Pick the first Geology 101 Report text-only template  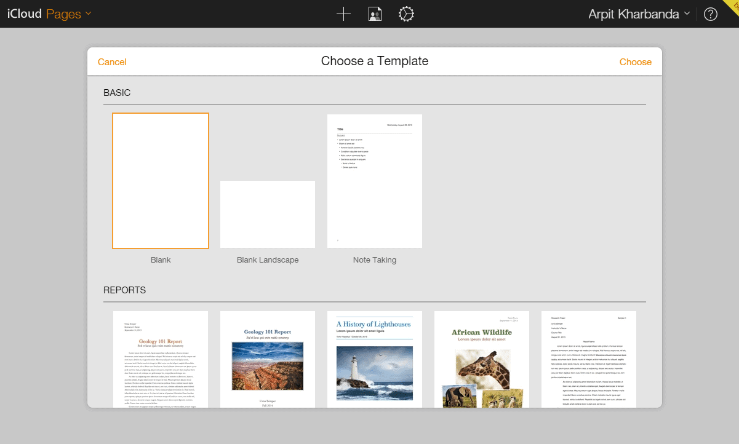pyautogui.click(x=161, y=359)
